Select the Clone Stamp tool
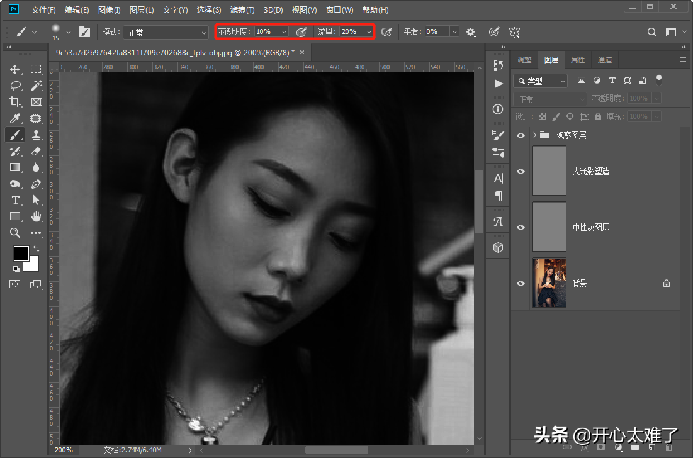The image size is (693, 458). (x=36, y=135)
